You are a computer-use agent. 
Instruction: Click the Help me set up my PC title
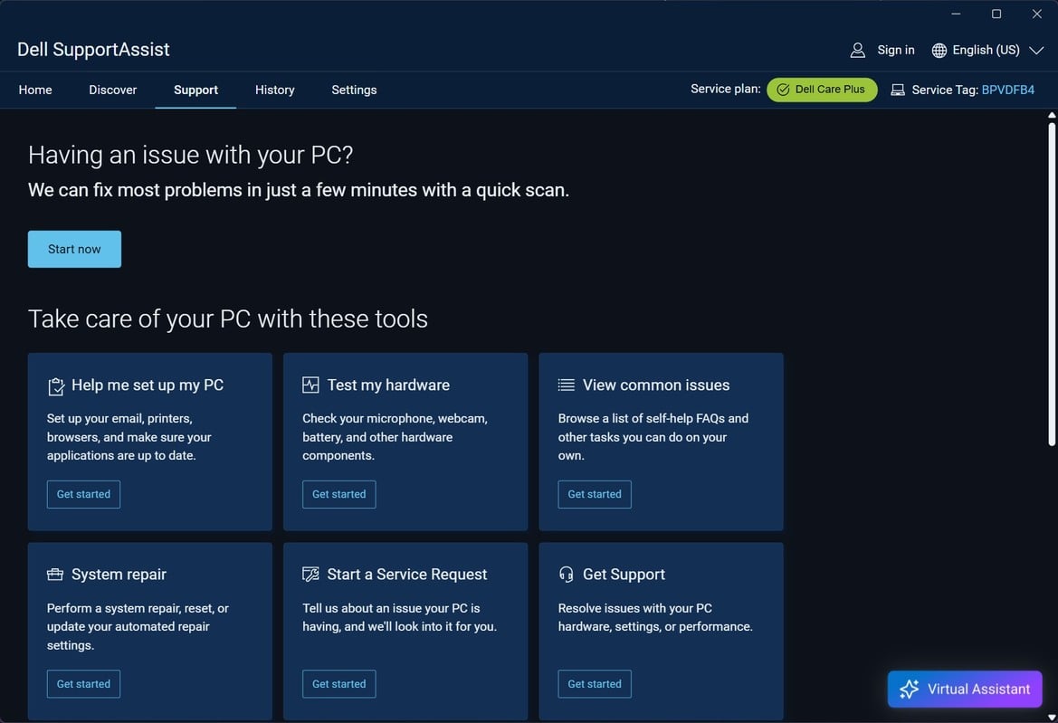pyautogui.click(x=148, y=385)
